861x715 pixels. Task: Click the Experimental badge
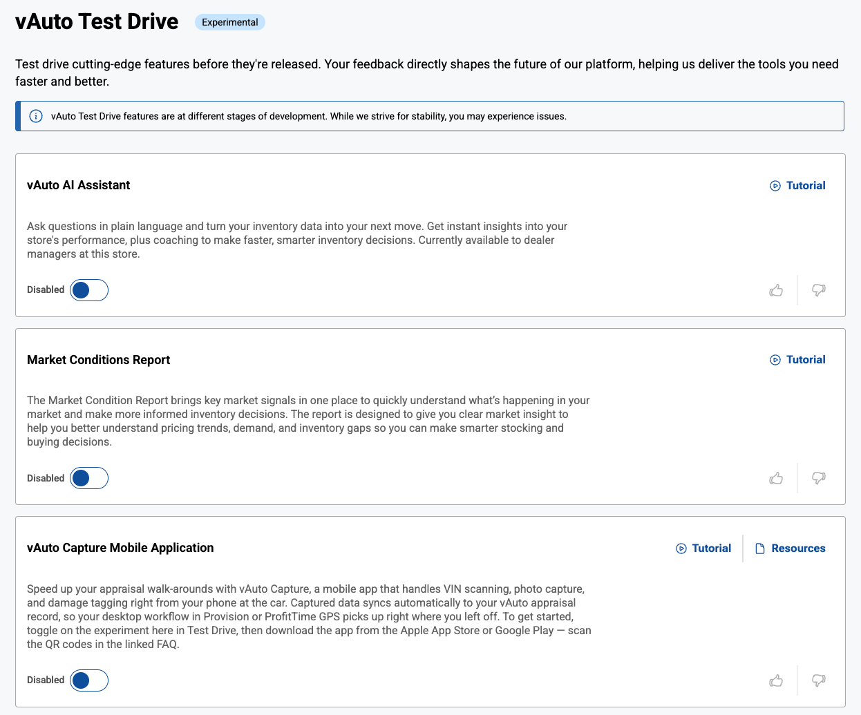[230, 22]
